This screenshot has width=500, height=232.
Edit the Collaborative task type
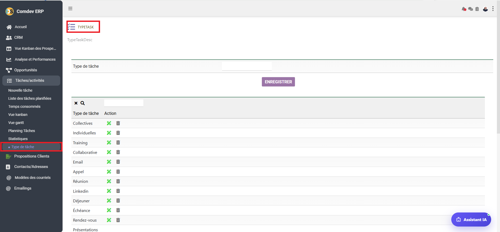[x=109, y=152]
